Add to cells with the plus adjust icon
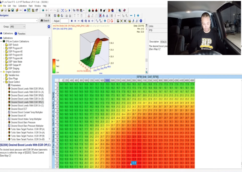 [75, 21]
